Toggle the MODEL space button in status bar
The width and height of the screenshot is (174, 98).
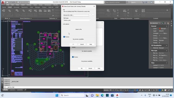click(x=106, y=90)
